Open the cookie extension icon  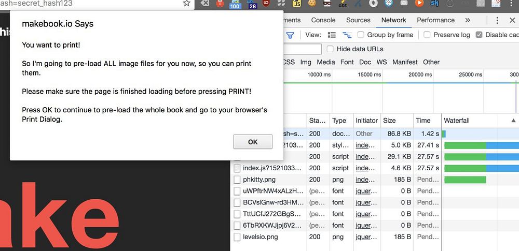[312, 3]
